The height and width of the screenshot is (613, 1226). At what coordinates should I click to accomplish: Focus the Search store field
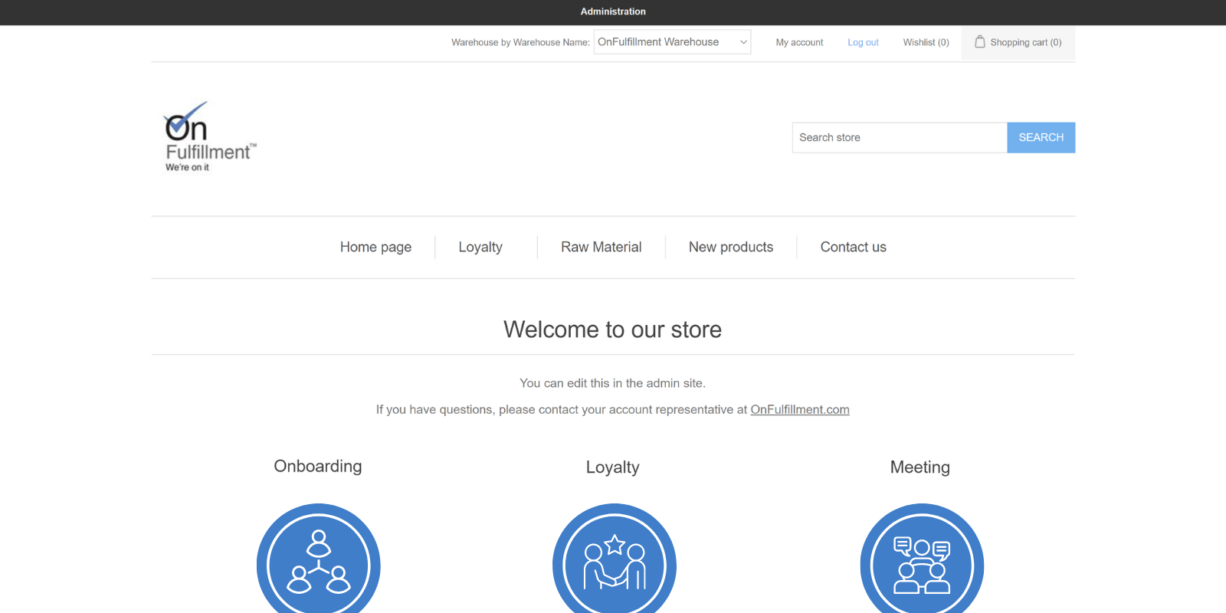(900, 138)
